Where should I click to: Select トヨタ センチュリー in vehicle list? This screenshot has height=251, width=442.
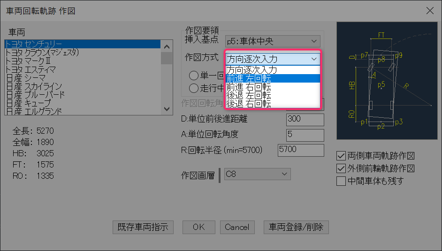[x=83, y=44]
